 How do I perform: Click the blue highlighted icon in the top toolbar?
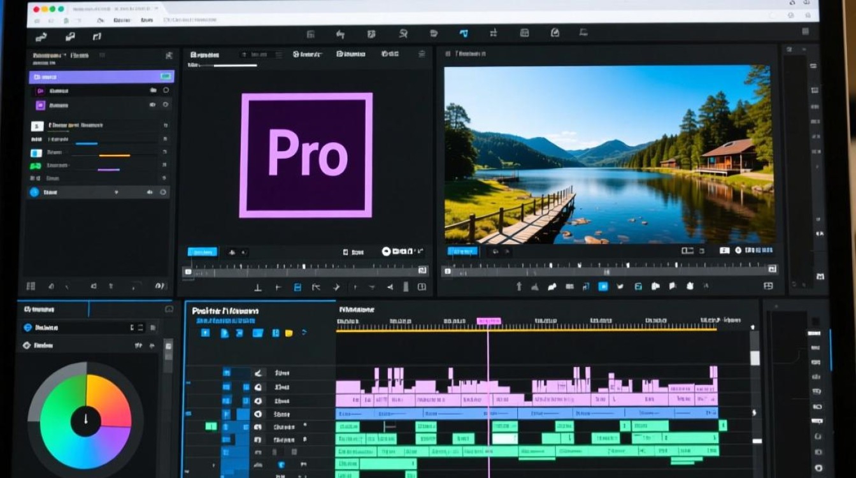tap(463, 34)
